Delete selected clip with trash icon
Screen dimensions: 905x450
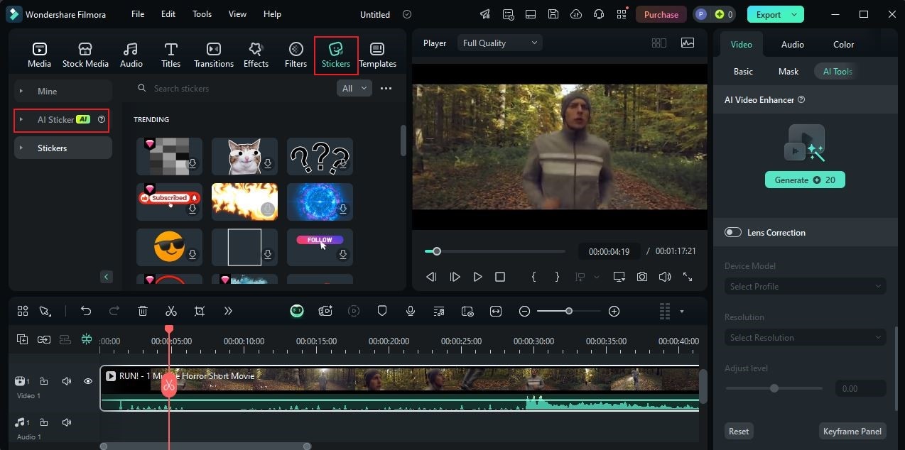pos(143,311)
